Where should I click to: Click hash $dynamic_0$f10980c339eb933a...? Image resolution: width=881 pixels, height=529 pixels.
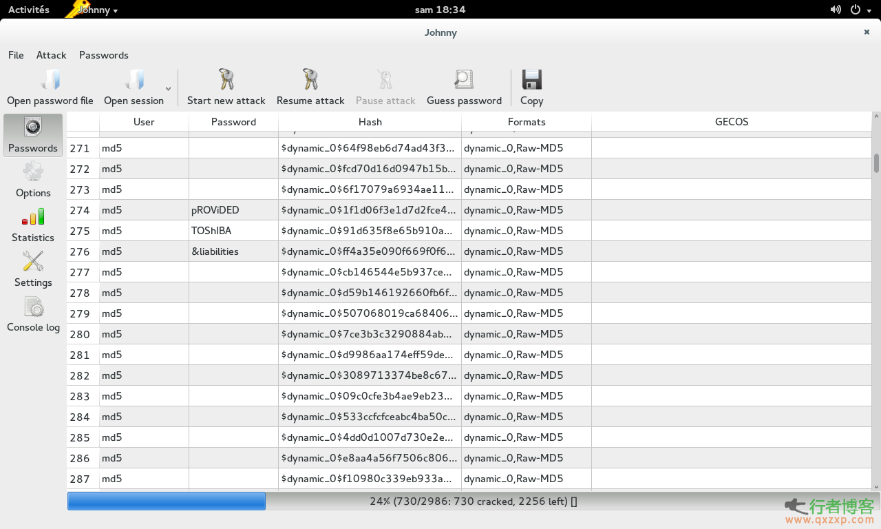[370, 479]
